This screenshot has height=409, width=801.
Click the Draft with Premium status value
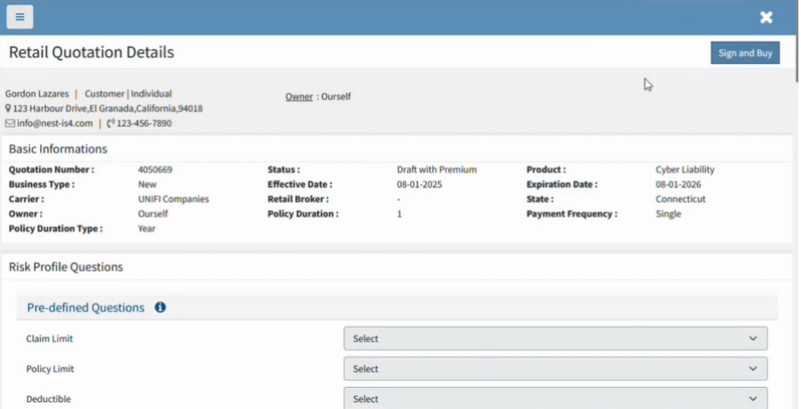coord(436,170)
